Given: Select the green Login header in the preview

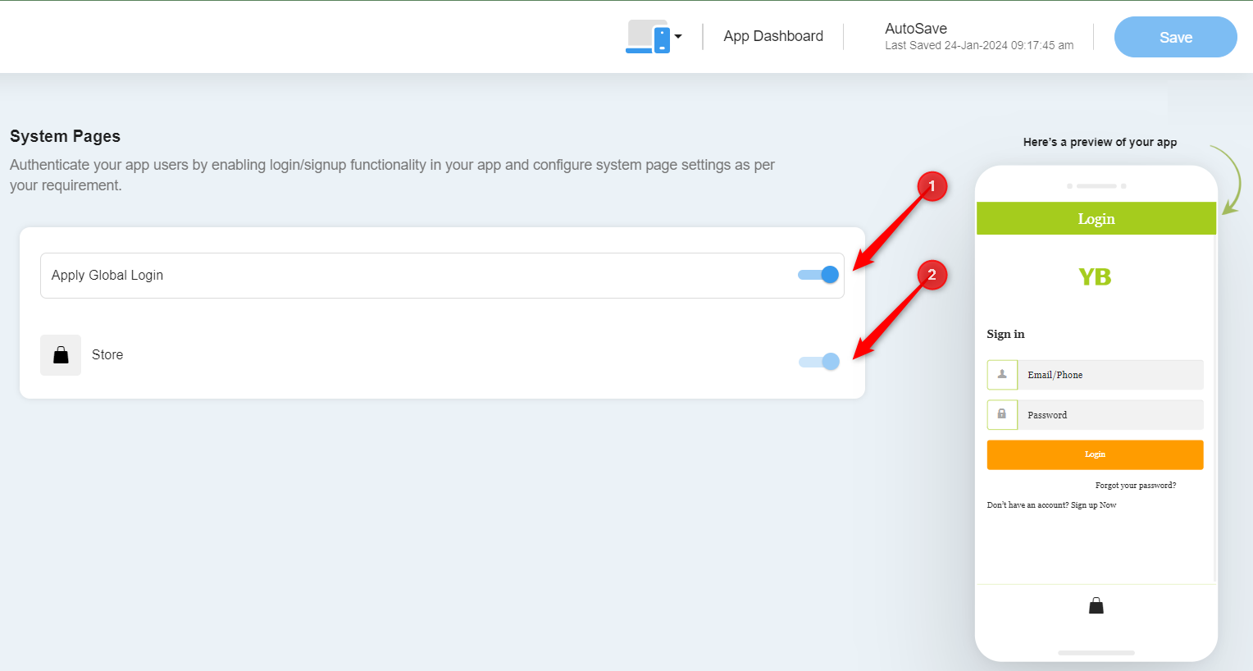Looking at the screenshot, I should pos(1096,218).
